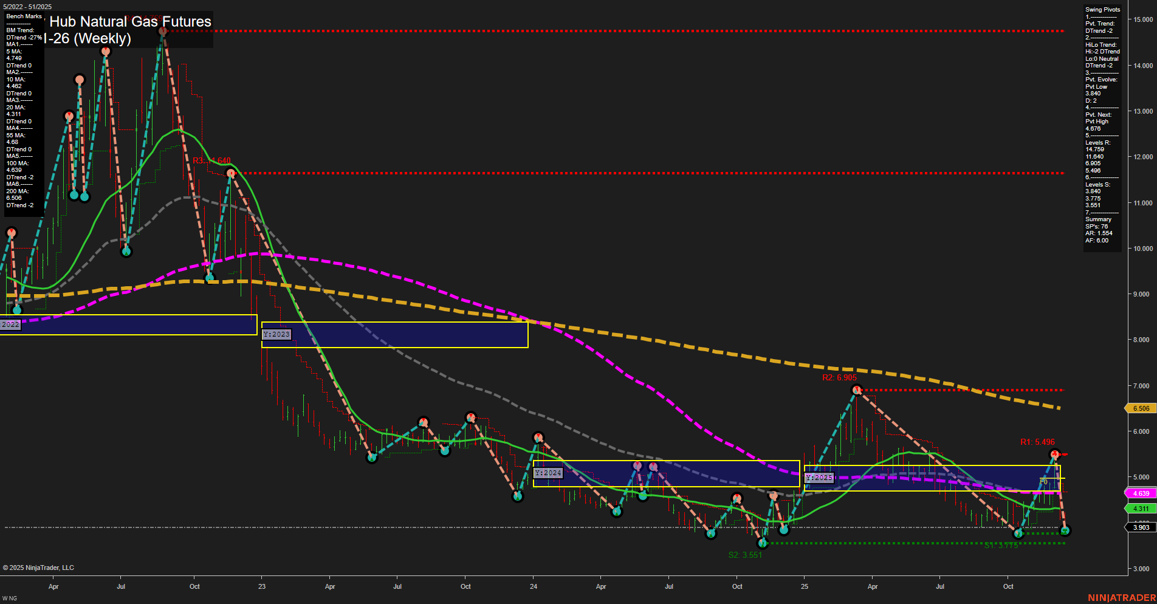
Task: Click the 5/2022 - 51/2025 date range label
Action: [29, 7]
